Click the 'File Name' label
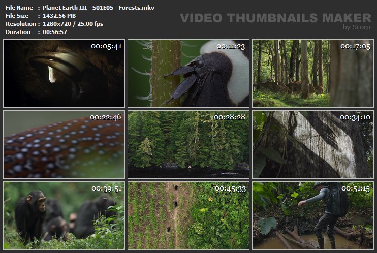 pyautogui.click(x=19, y=8)
